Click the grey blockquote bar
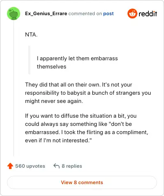This screenshot has width=164, height=196. pos(29,60)
